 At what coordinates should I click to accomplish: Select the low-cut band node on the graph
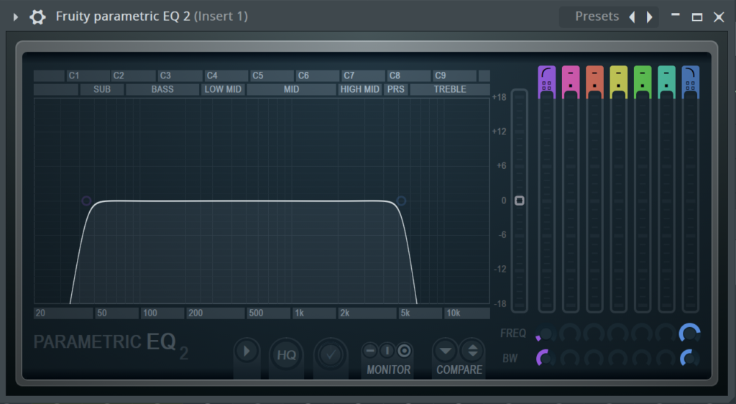86,201
